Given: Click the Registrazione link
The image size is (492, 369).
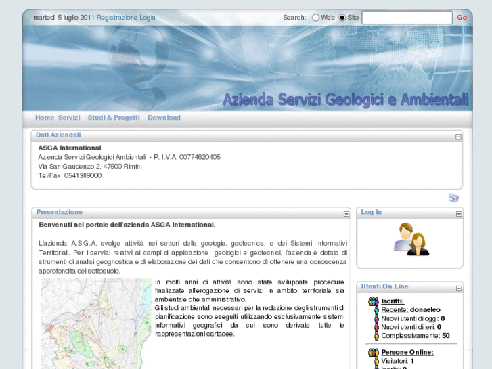Looking at the screenshot, I should (116, 18).
